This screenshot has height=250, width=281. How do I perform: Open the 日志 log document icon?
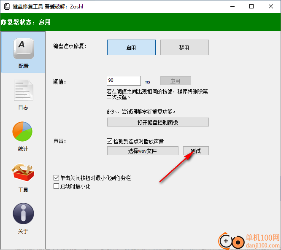[24, 90]
